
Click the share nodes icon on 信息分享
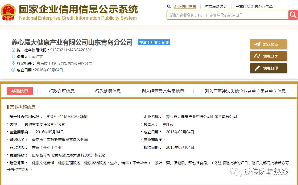tap(257, 56)
